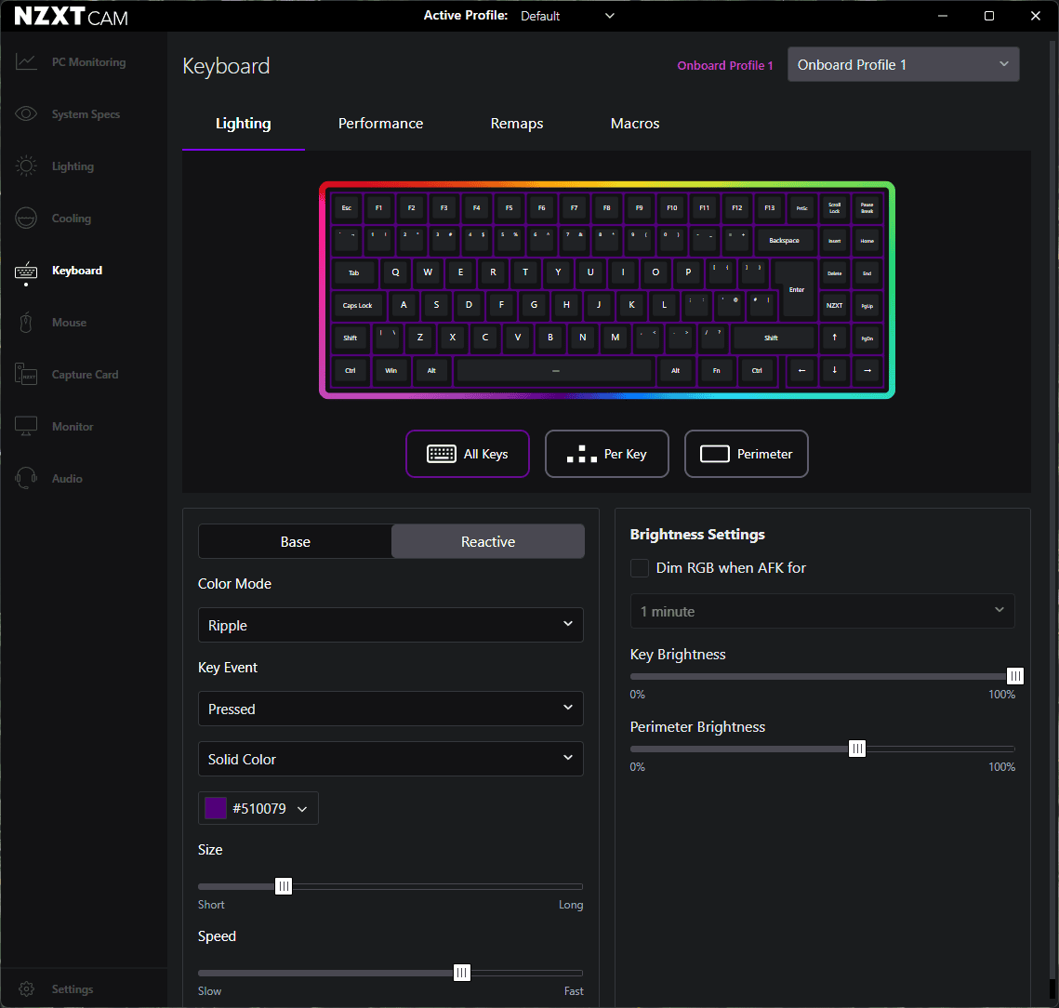The image size is (1059, 1008).
Task: Switch to the Remaps tab
Action: click(x=517, y=124)
